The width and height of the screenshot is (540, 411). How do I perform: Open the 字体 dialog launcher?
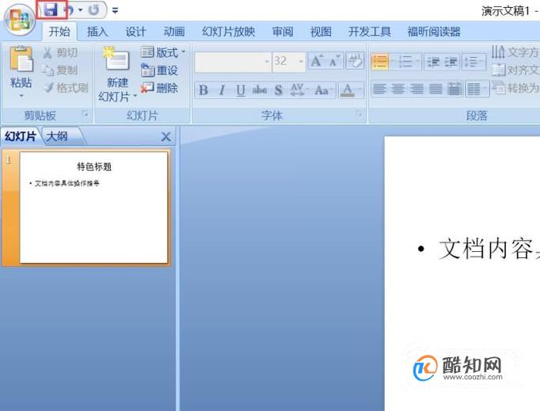359,114
